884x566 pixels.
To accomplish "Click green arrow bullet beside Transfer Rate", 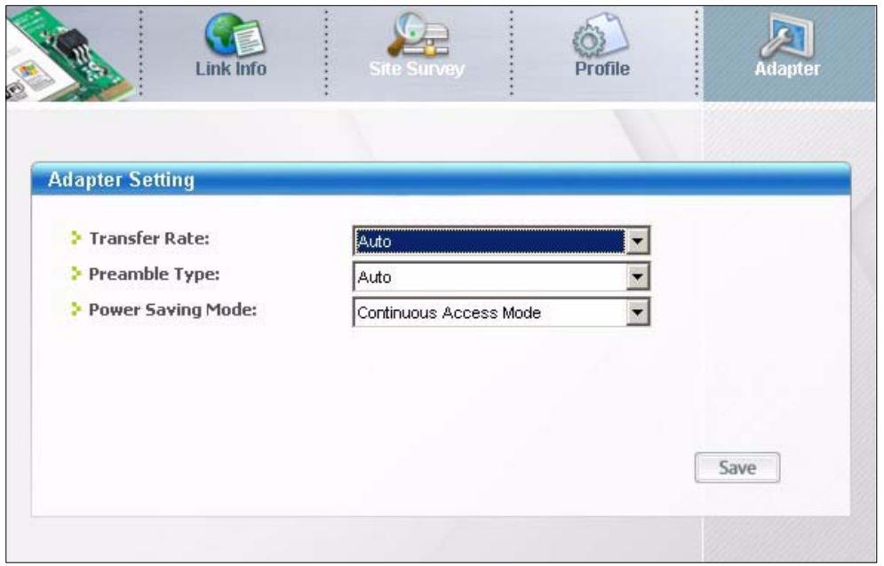I will (x=76, y=238).
